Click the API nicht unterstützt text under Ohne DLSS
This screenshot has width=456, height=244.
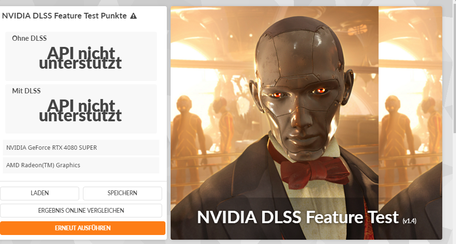81,58
